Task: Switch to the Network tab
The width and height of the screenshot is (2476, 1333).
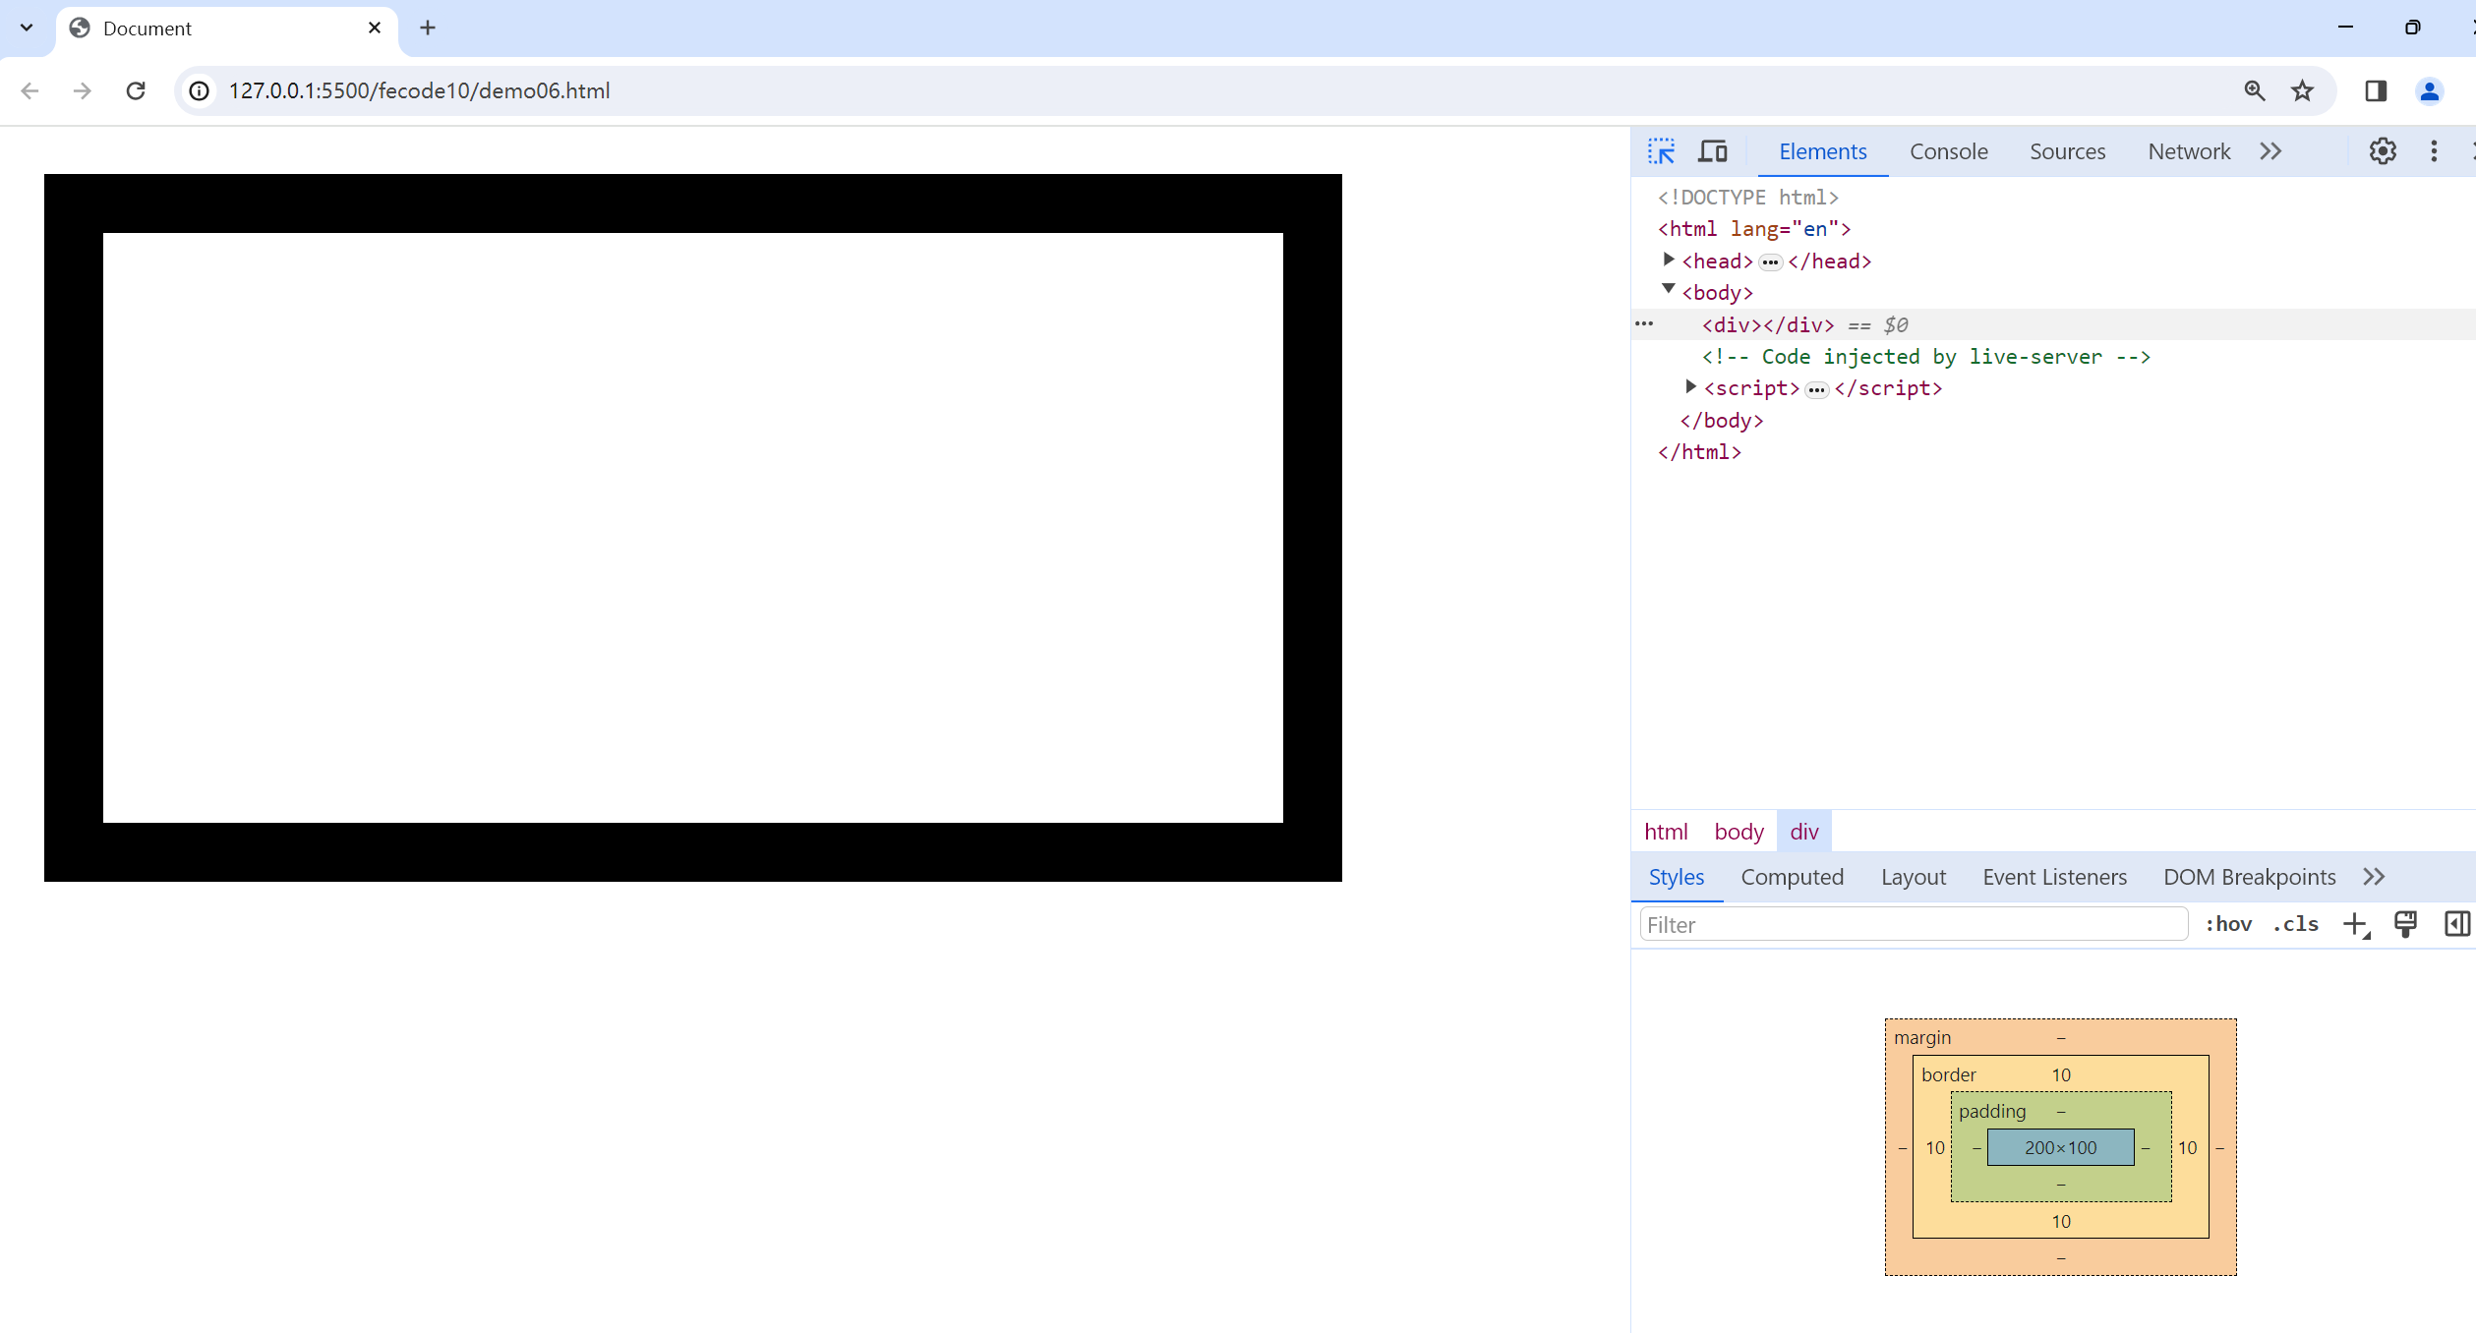Action: pyautogui.click(x=2189, y=151)
